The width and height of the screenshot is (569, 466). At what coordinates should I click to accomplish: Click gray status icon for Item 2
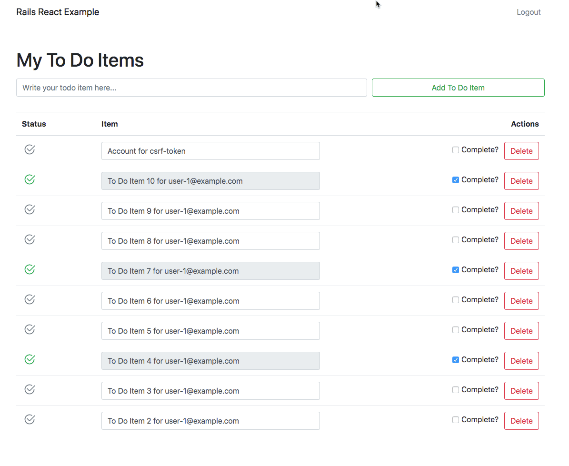[x=30, y=420]
